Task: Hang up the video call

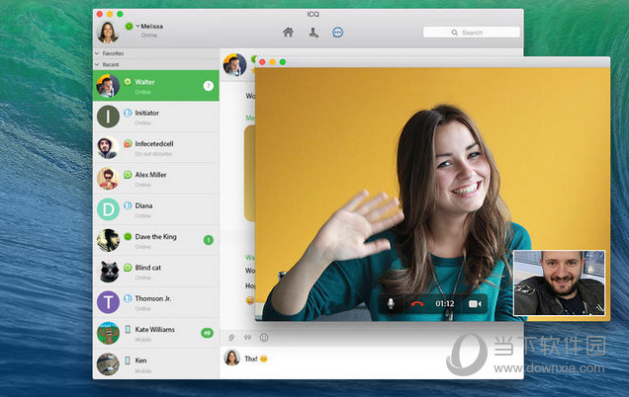Action: point(417,304)
